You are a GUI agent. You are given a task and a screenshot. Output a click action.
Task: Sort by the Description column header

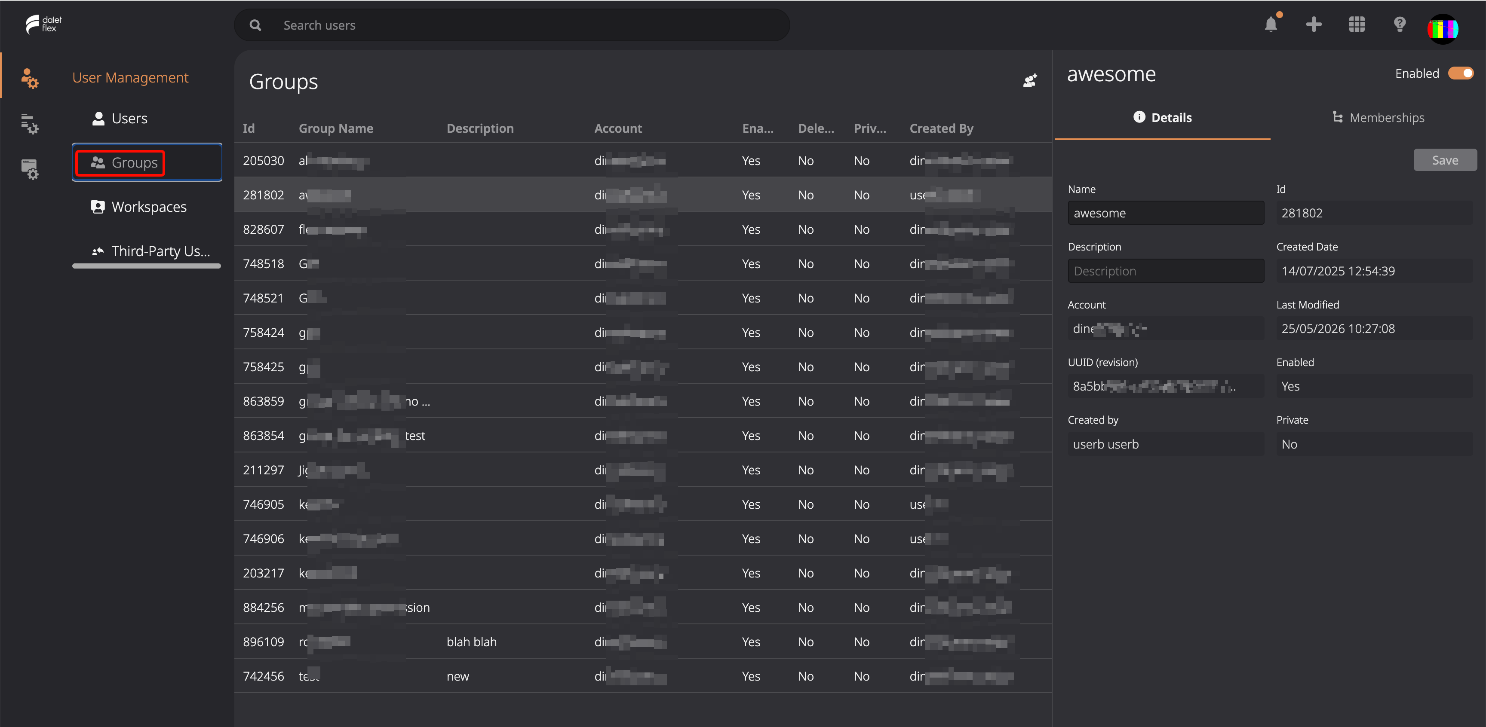coord(480,128)
